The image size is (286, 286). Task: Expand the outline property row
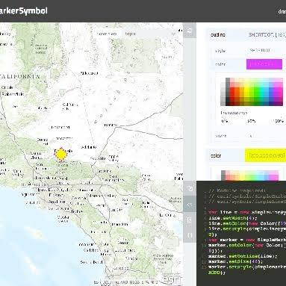click(x=246, y=35)
